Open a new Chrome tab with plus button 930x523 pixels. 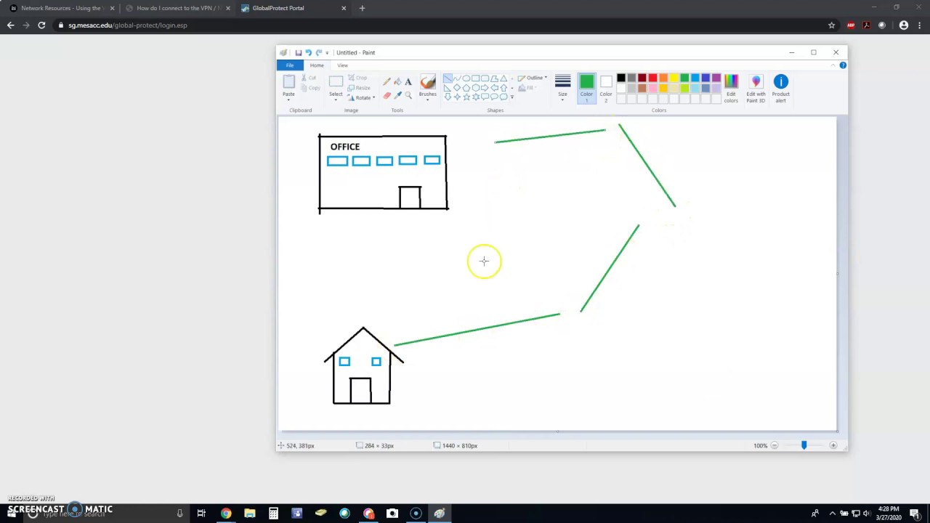(362, 8)
